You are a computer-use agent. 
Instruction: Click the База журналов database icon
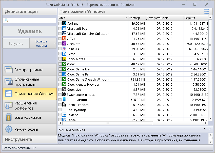pyautogui.click(x=9, y=117)
